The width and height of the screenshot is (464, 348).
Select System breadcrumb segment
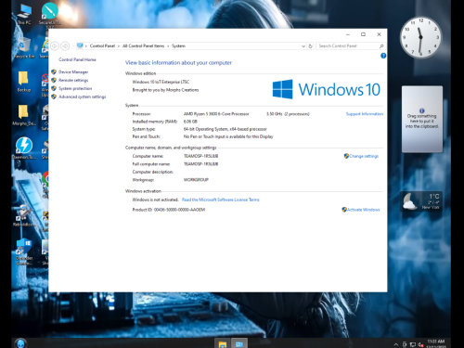pyautogui.click(x=178, y=45)
